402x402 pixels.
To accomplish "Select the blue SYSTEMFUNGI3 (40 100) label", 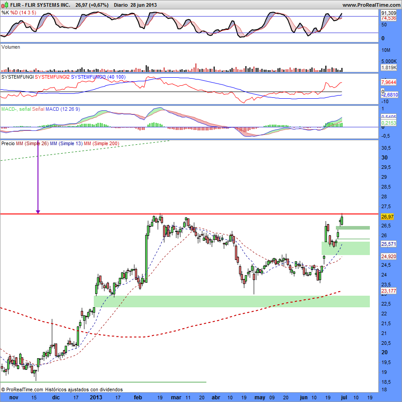I will point(98,77).
